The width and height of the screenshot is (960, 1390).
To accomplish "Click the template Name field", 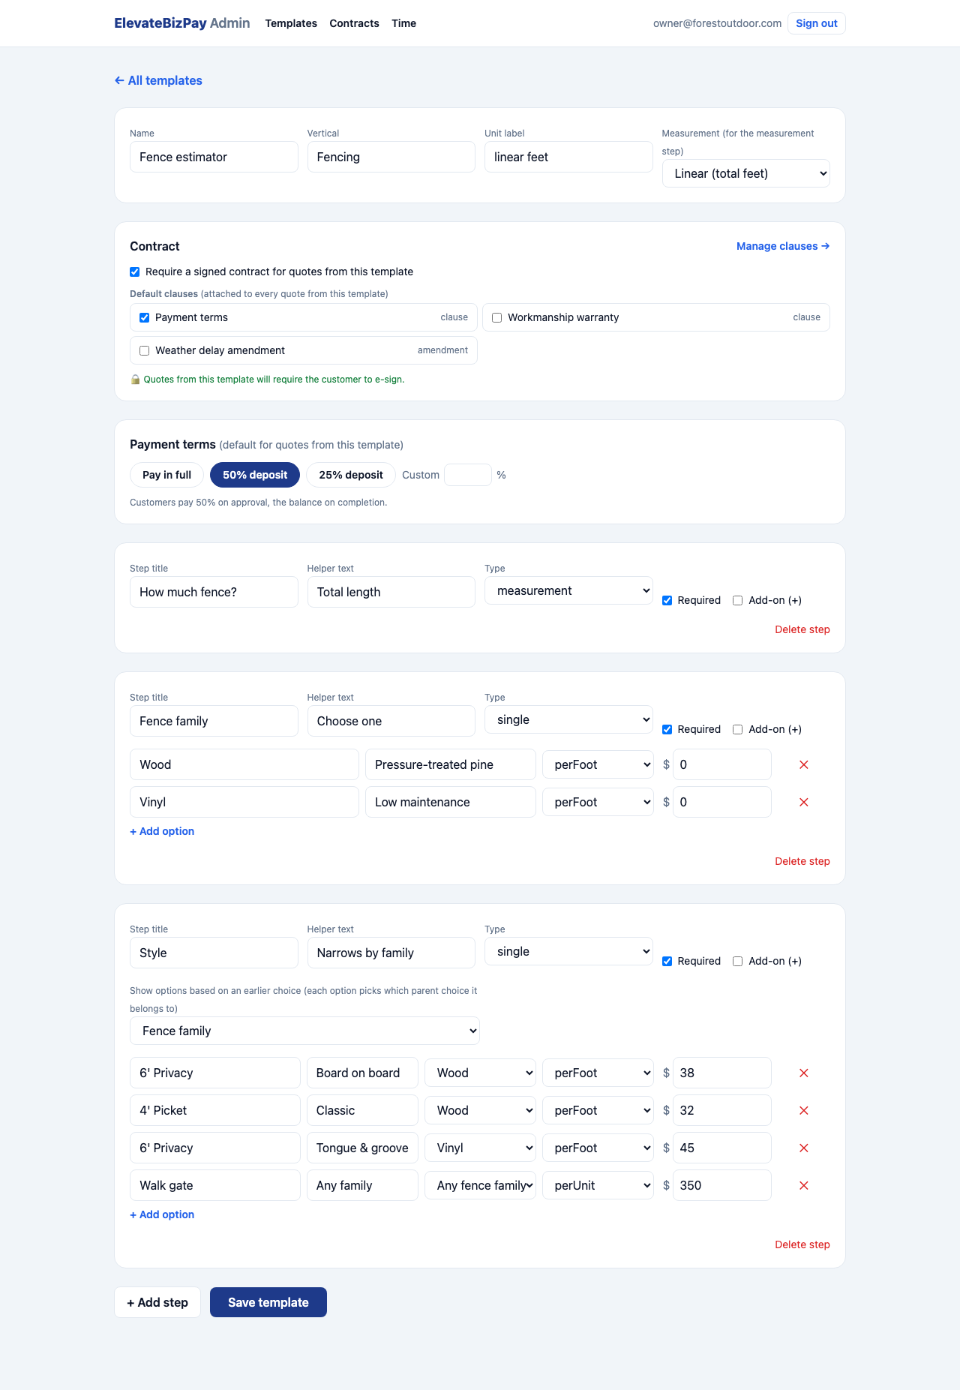I will click(214, 157).
